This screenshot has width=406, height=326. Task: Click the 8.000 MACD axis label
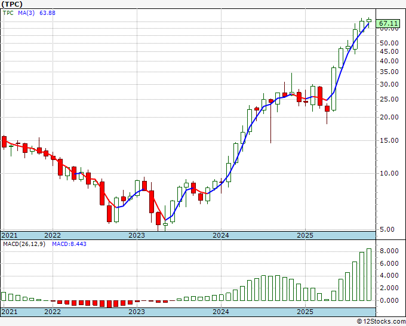pos(389,251)
